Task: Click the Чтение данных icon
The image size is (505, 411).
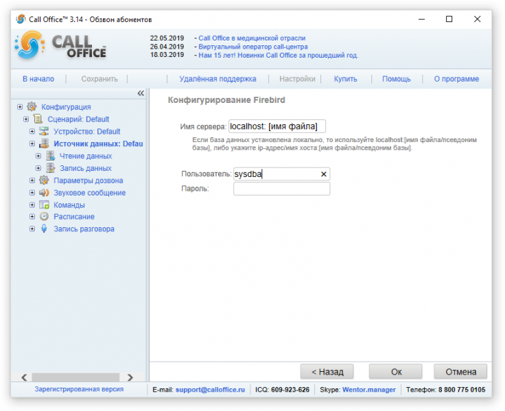Action: [50, 156]
